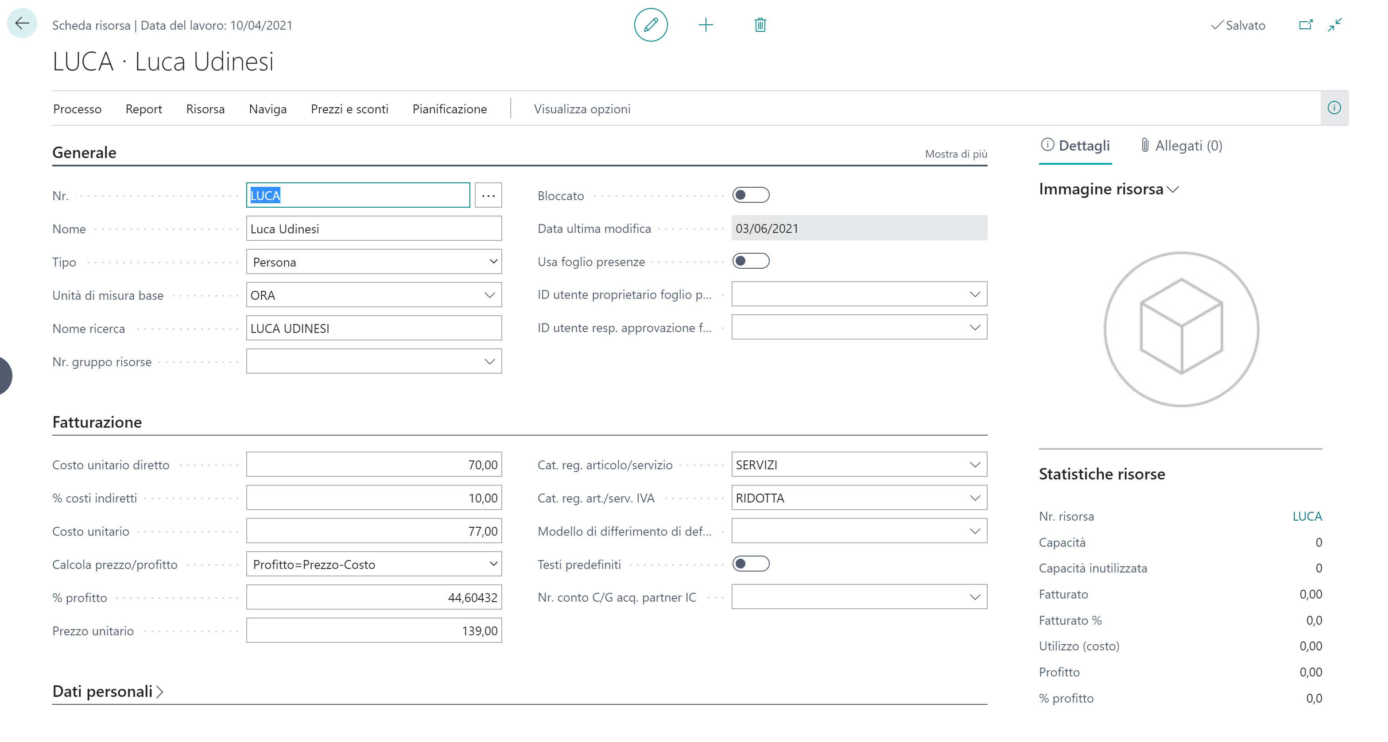
Task: Open page in new window icon
Action: click(x=1305, y=25)
